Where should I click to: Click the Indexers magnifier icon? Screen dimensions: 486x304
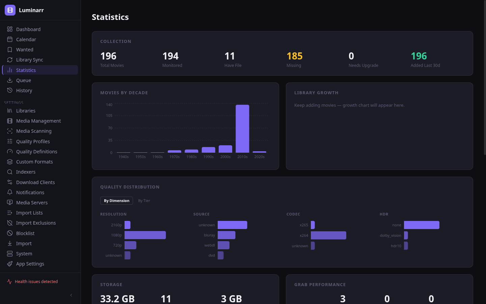(x=9, y=172)
